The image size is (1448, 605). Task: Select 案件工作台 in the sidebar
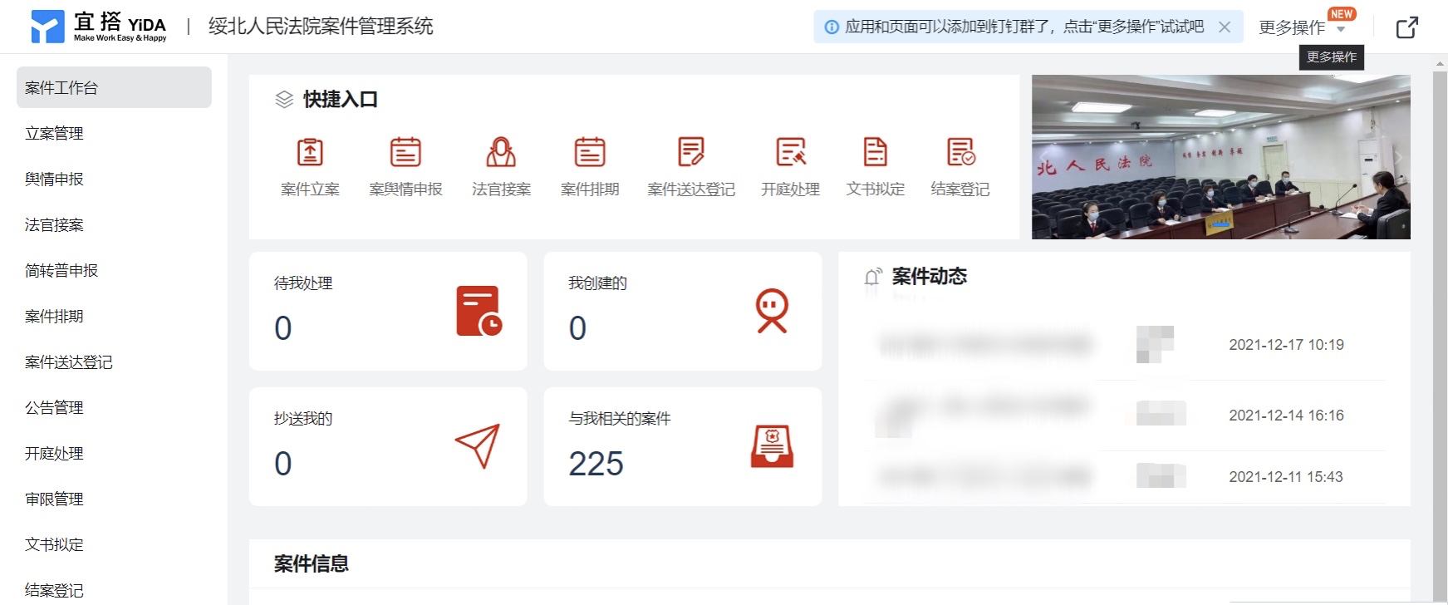[114, 87]
